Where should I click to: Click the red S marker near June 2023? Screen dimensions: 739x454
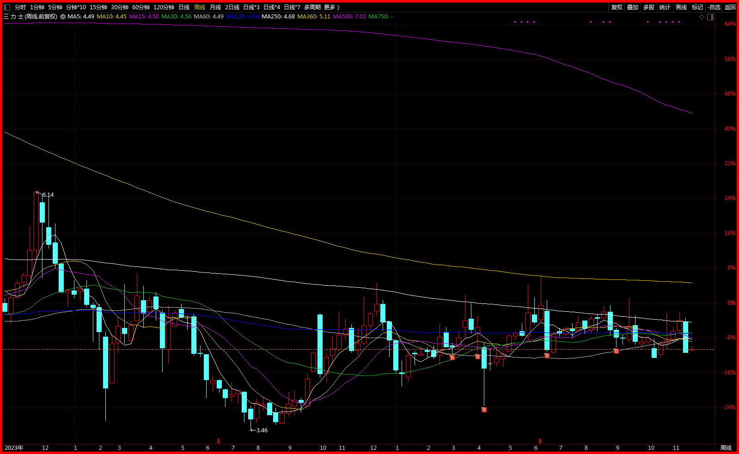pos(219,441)
